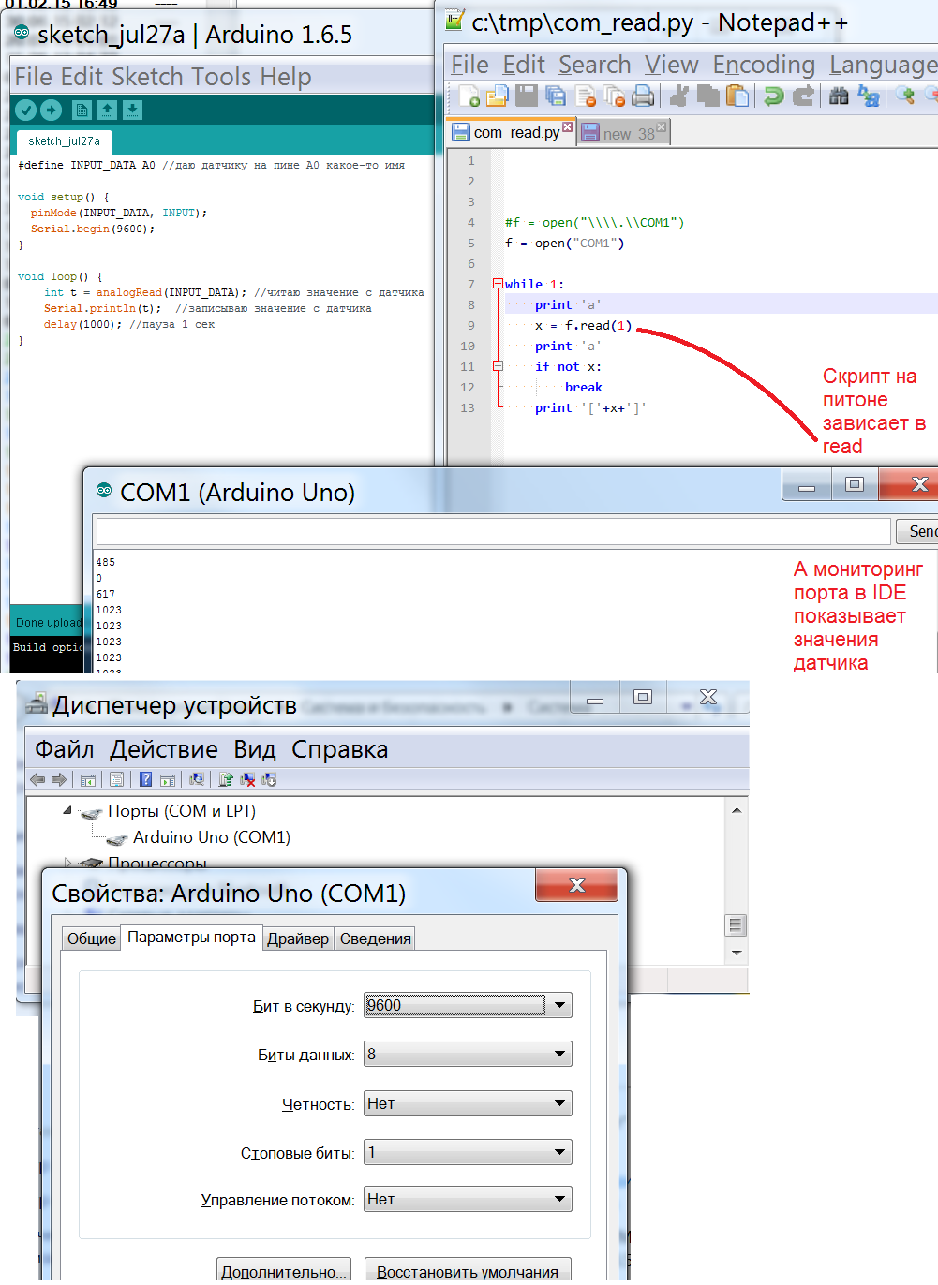938x1285 pixels.
Task: Switch to 'Общие' tab in properties dialog
Action: coord(92,938)
